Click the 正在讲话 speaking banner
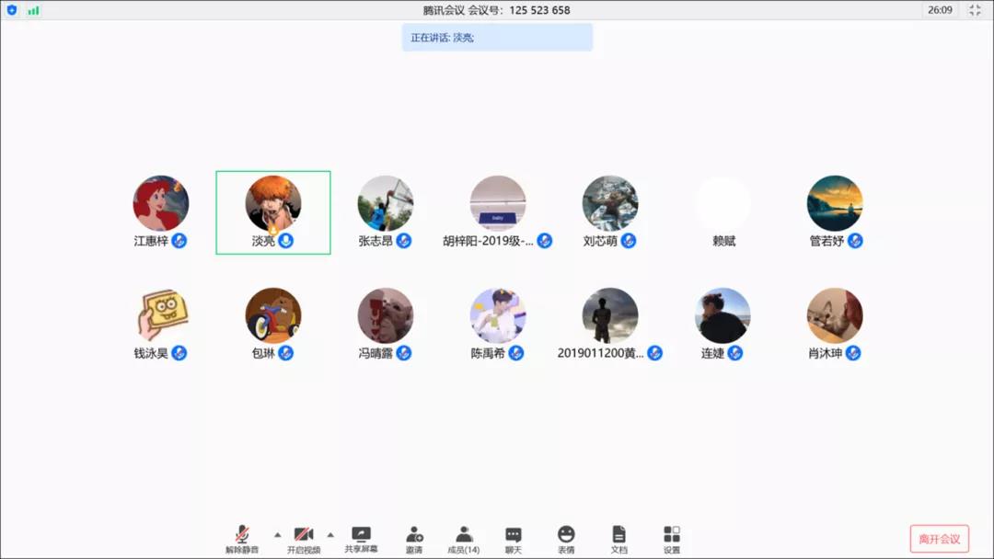This screenshot has height=559, width=994. pyautogui.click(x=497, y=38)
